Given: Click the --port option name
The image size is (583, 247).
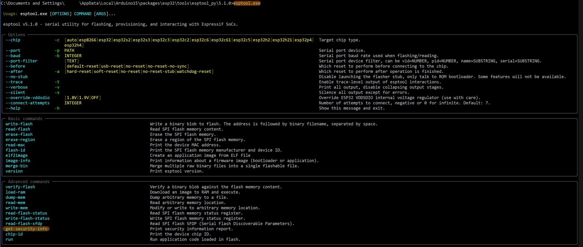Looking at the screenshot, I should [13, 50].
